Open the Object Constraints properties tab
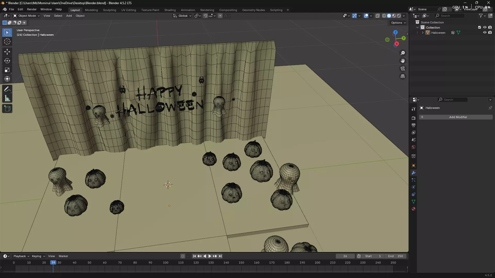495x278 pixels. click(414, 194)
